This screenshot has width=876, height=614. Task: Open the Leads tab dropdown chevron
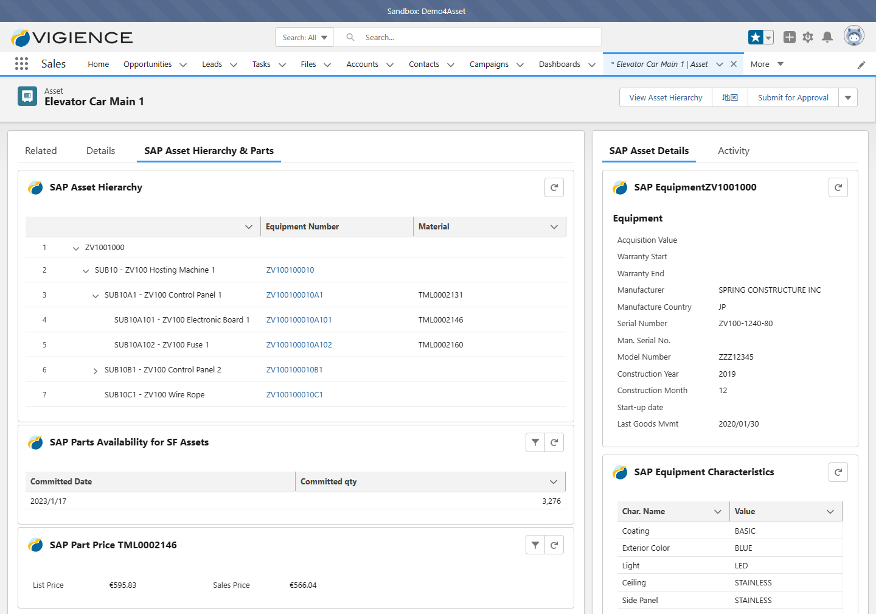pyautogui.click(x=234, y=65)
